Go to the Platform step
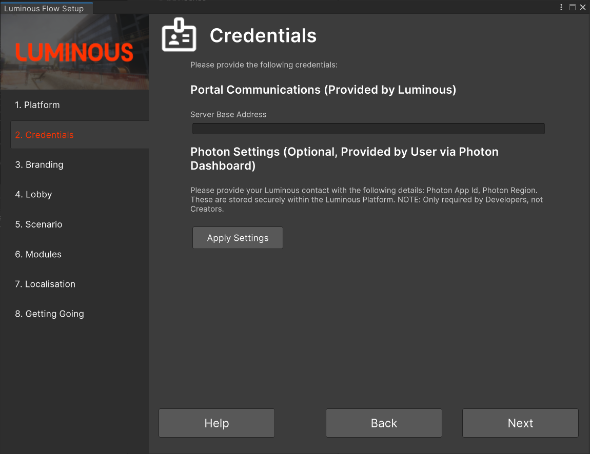590x454 pixels. click(x=37, y=105)
